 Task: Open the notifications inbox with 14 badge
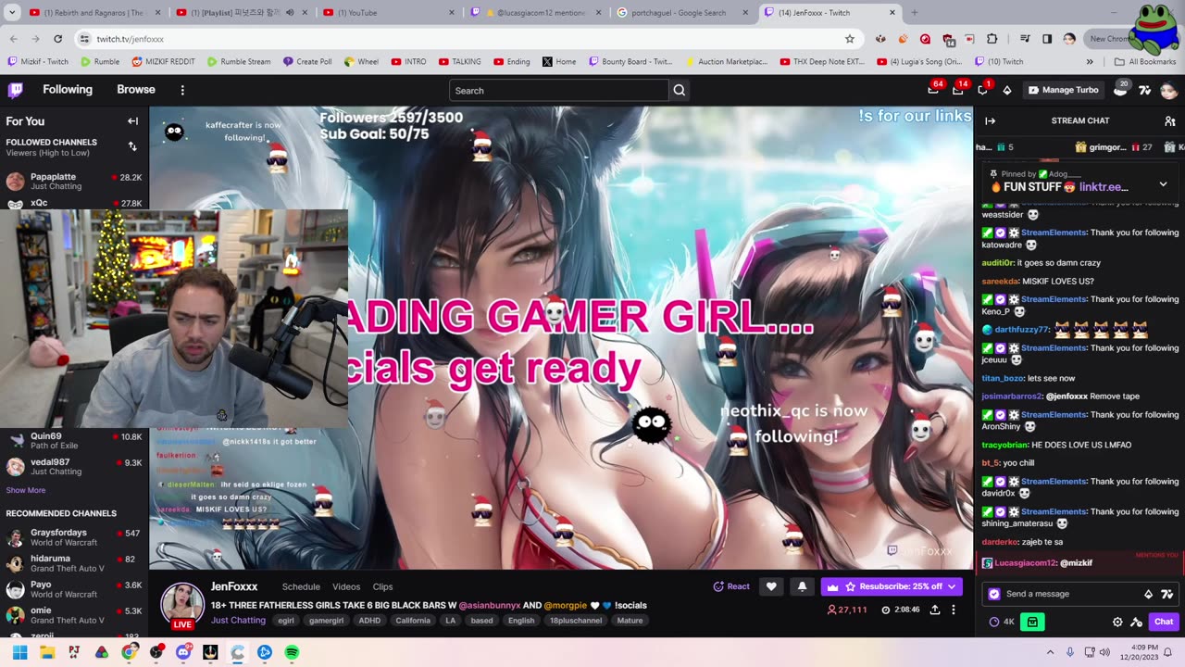(x=958, y=90)
